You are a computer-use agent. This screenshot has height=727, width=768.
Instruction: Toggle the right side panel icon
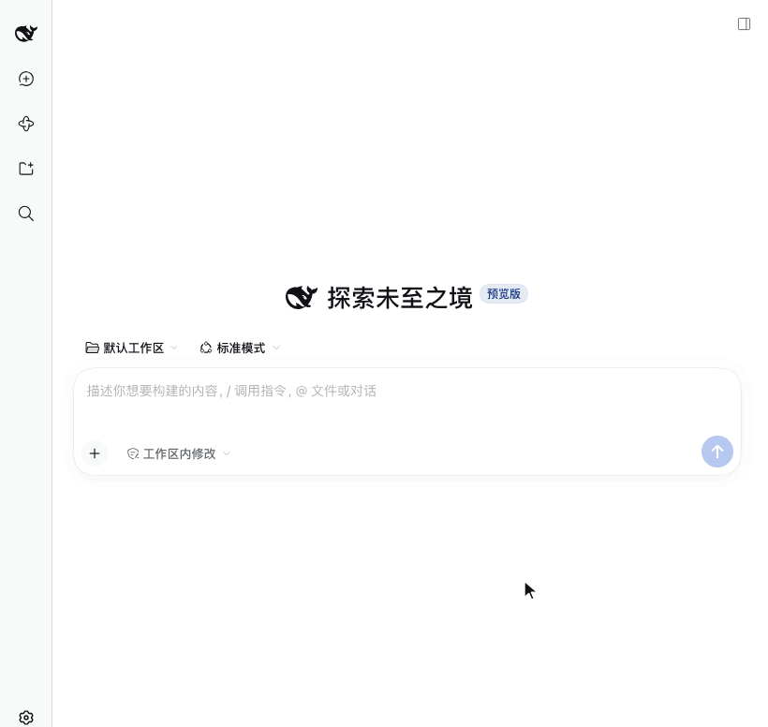(744, 24)
